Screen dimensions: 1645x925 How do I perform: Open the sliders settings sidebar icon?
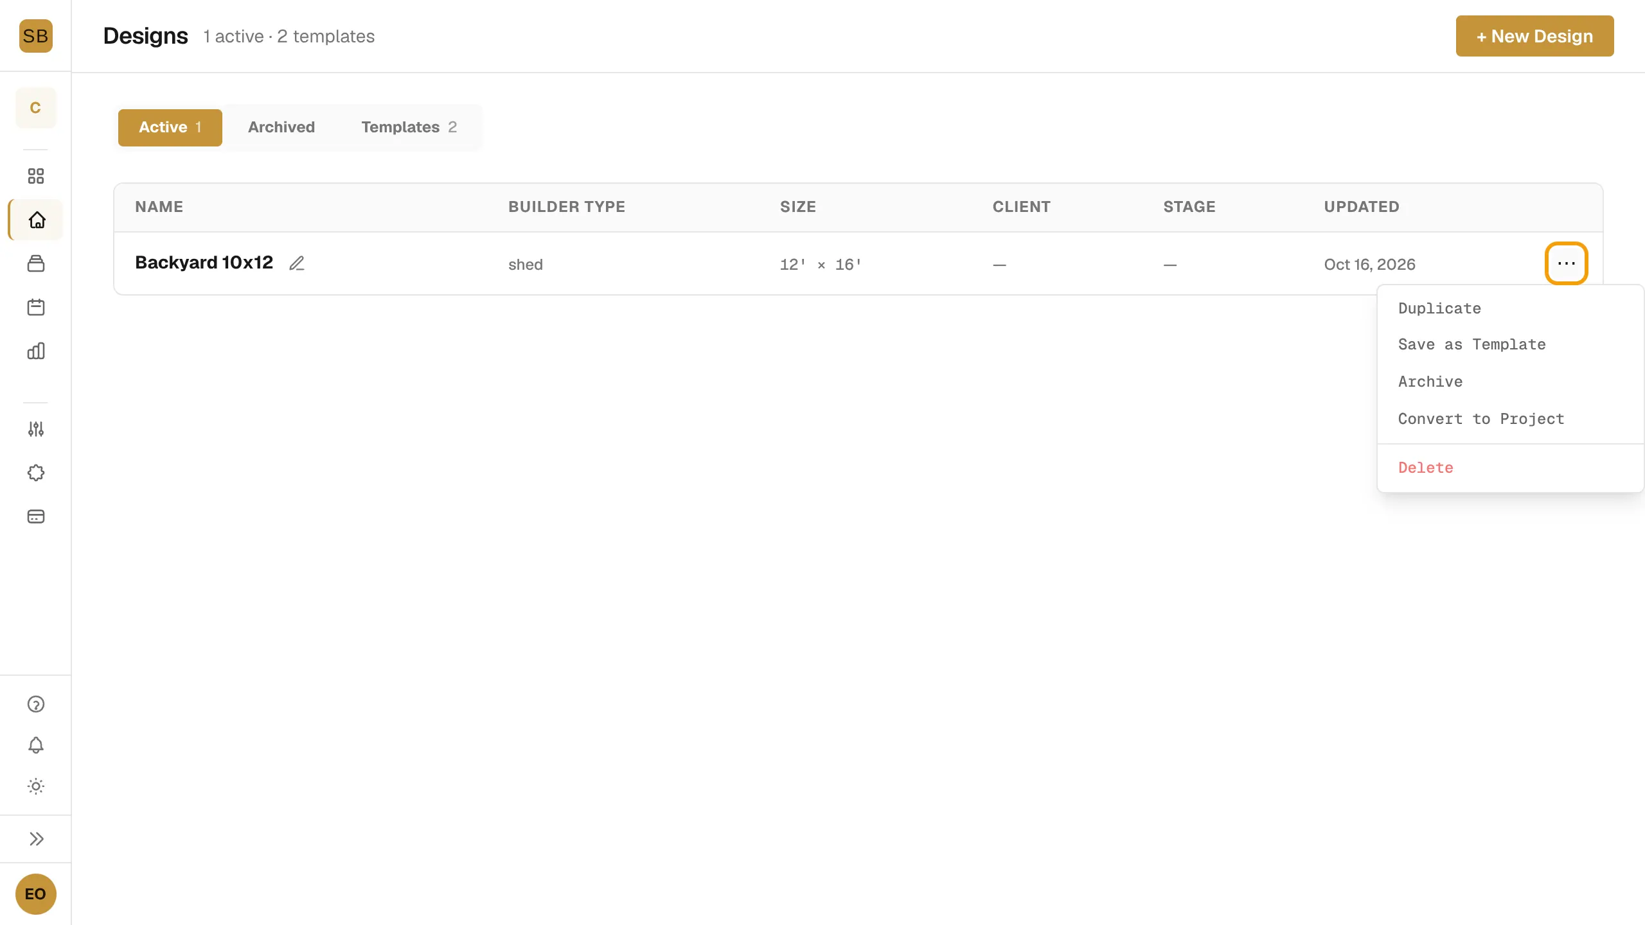coord(36,429)
